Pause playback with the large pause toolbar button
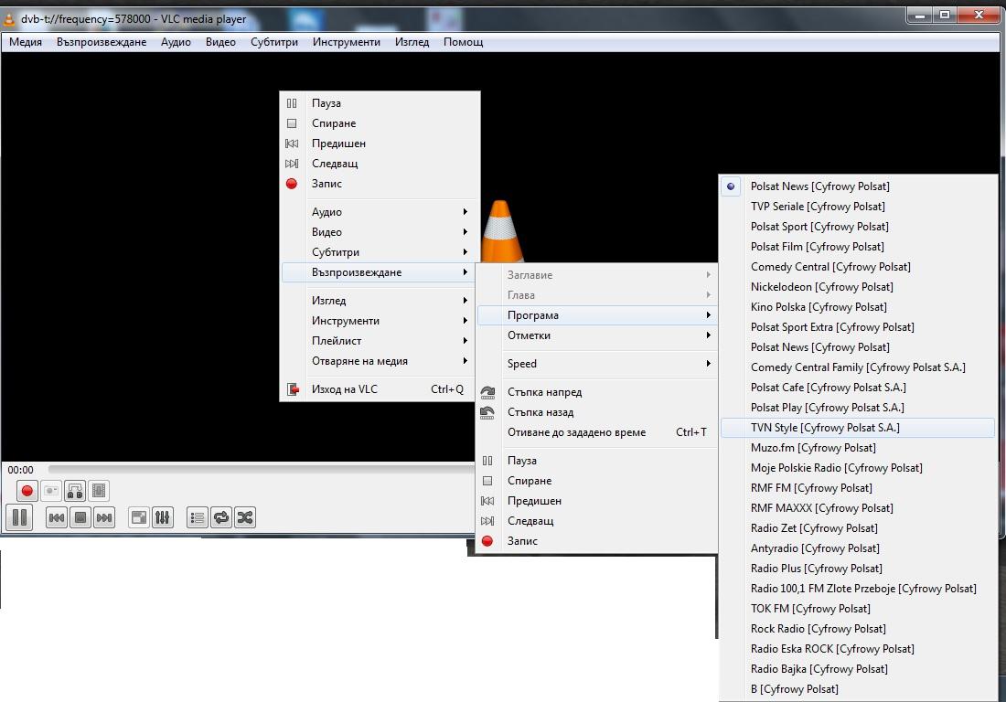 19,517
